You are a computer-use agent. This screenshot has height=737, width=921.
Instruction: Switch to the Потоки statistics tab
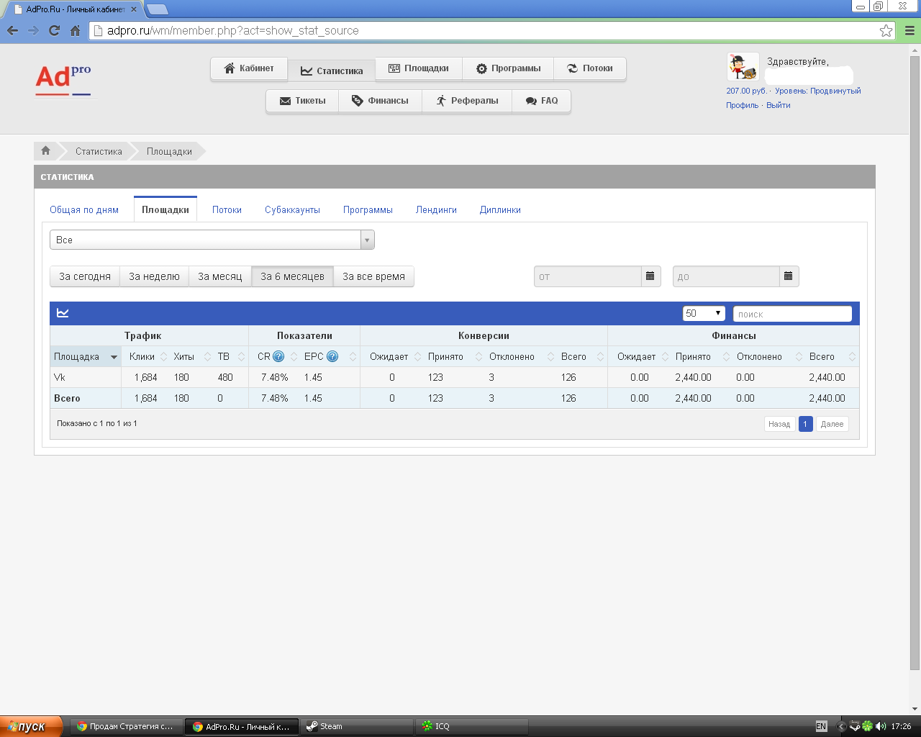(x=227, y=209)
